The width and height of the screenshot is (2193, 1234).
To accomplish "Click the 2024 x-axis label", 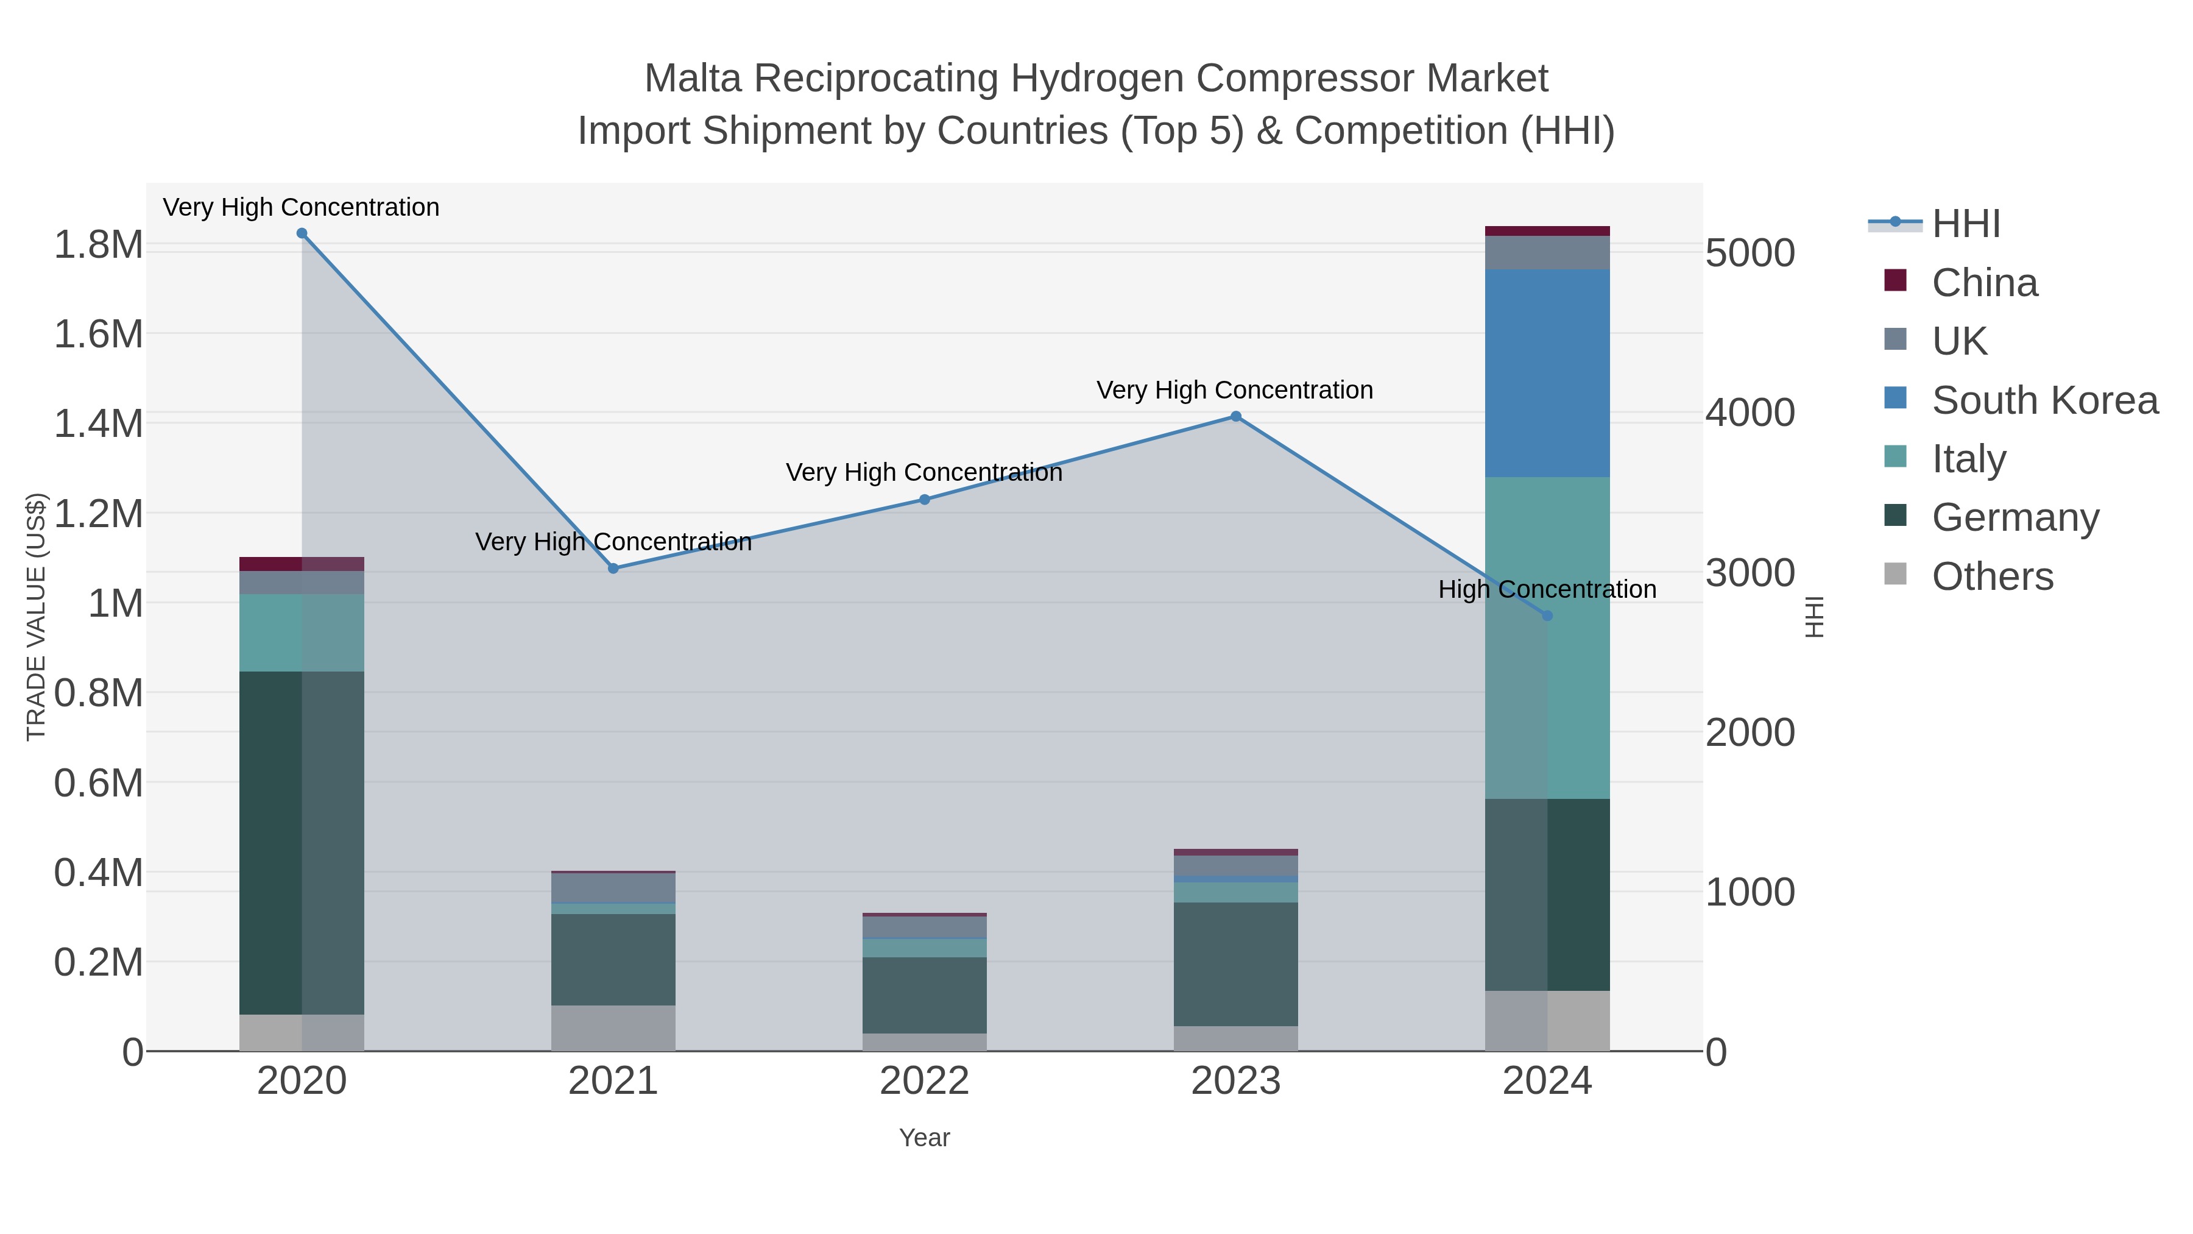I will [x=1548, y=1082].
